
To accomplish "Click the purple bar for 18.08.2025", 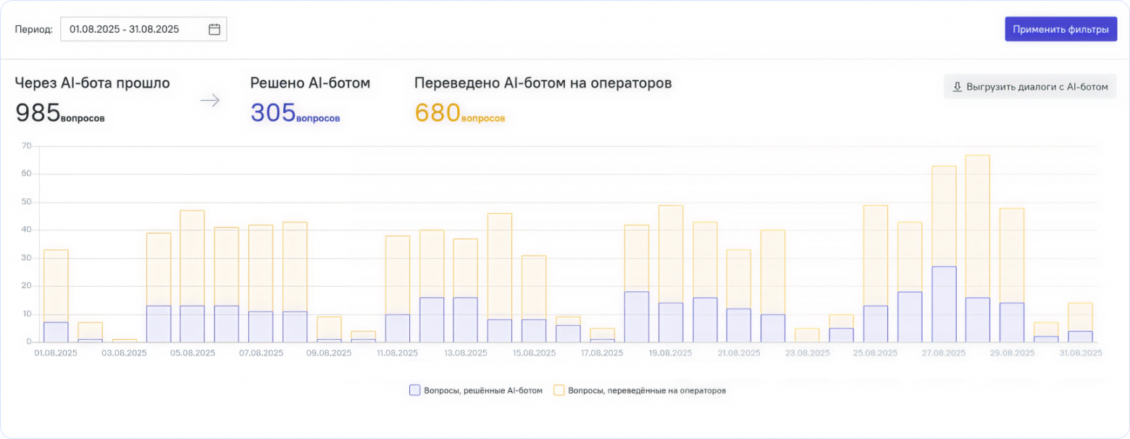I will [636, 317].
